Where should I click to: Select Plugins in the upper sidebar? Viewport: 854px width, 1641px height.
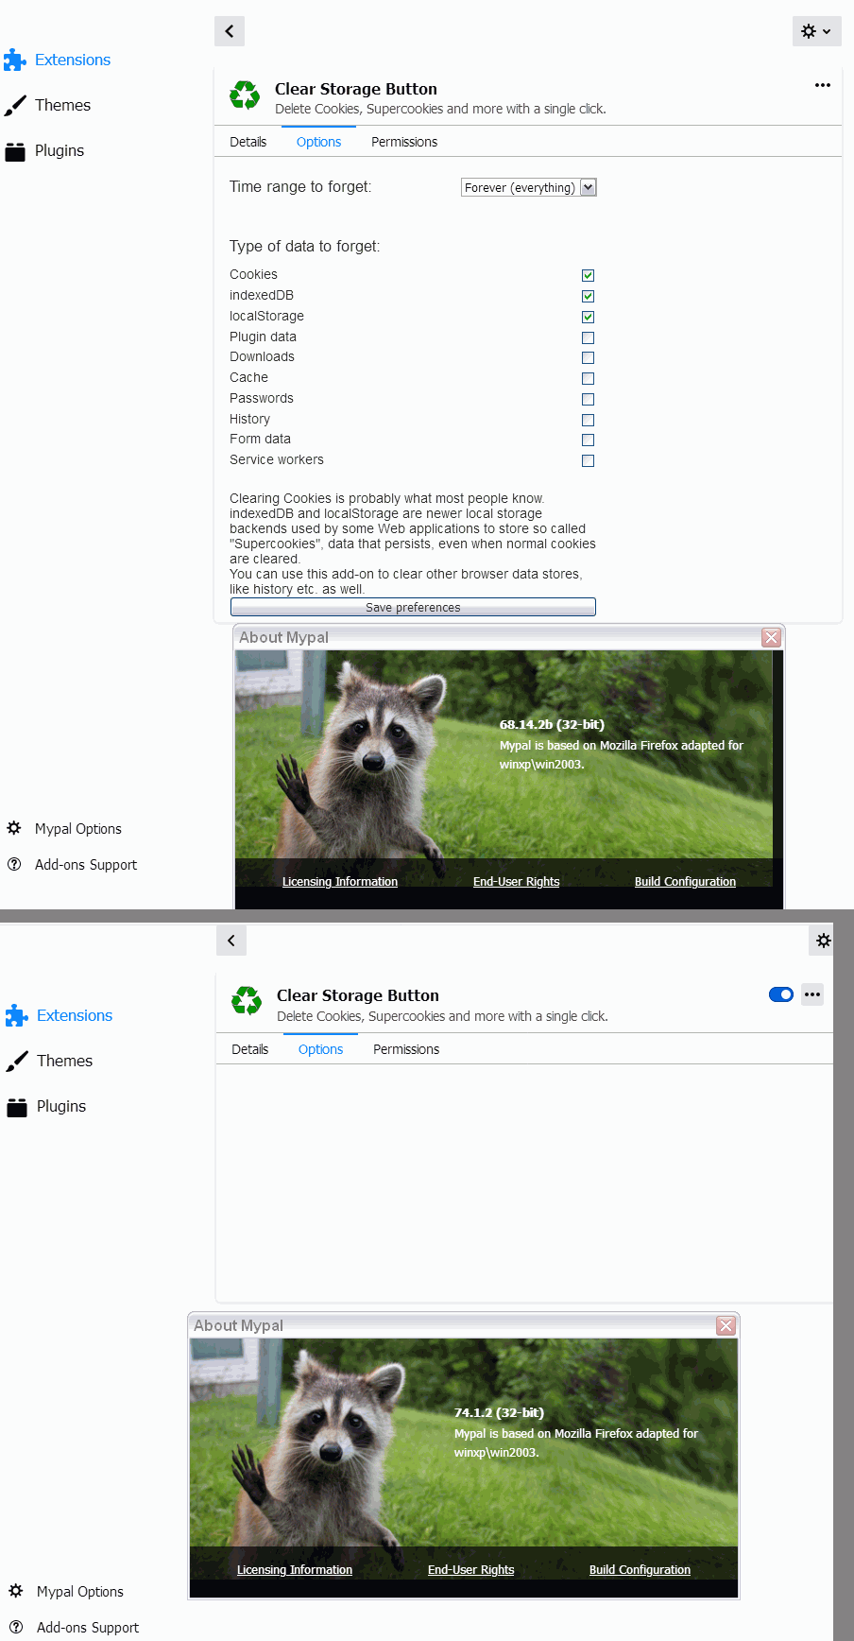coord(59,150)
